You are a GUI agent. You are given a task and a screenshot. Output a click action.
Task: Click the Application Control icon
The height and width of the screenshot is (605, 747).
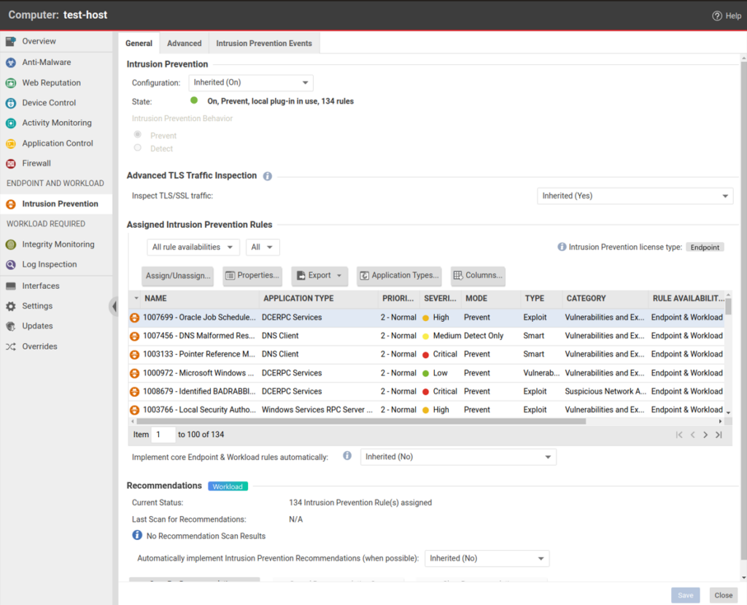[11, 144]
